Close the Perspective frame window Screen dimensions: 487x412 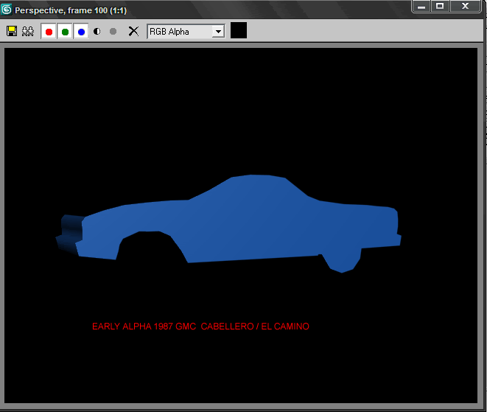coord(465,6)
